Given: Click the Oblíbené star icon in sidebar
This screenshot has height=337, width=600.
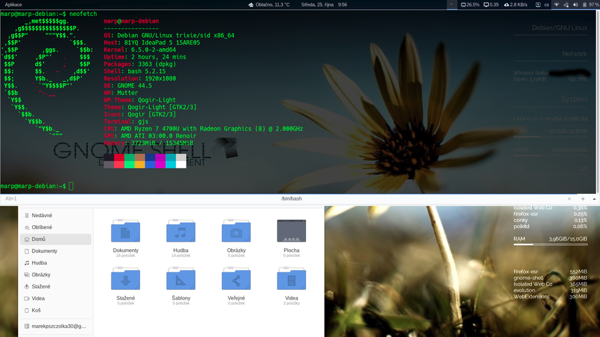Looking at the screenshot, I should point(27,227).
